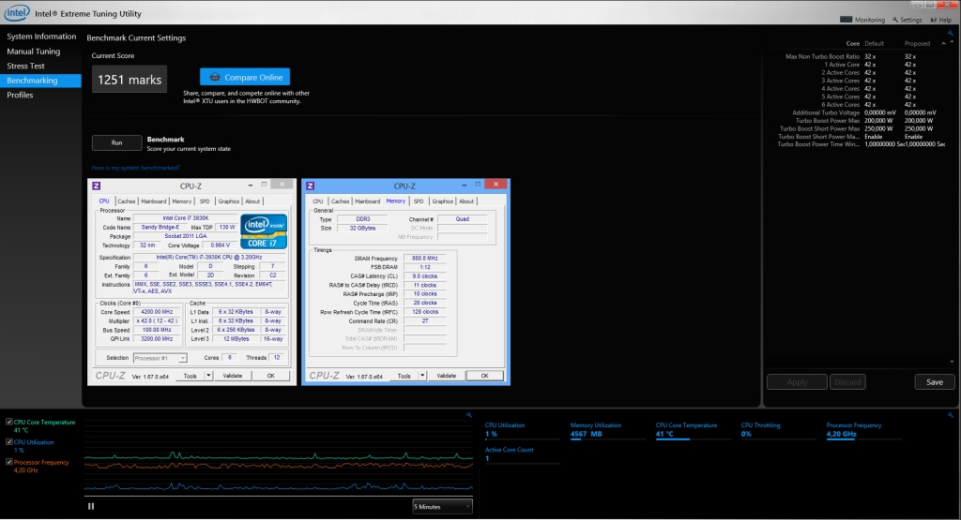Switch to Mainboard tab in CPU-Z processor window

point(153,201)
